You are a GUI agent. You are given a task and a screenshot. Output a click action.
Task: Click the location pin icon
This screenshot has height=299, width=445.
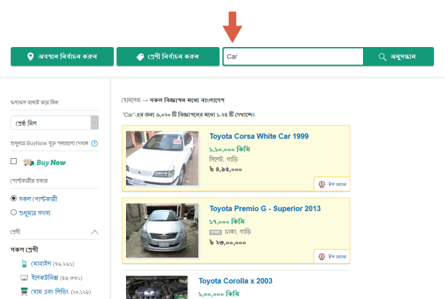pos(30,57)
